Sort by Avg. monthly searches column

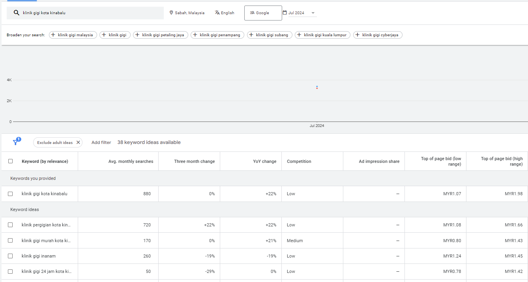[131, 161]
